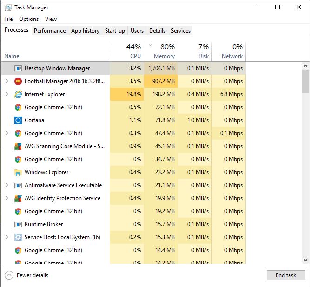Image resolution: width=310 pixels, height=287 pixels.
Task: Click the Chrome icon in the 47.4 MB row
Action: click(18, 133)
